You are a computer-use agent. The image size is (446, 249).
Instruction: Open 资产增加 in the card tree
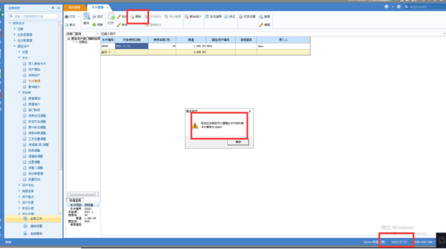tap(34, 69)
